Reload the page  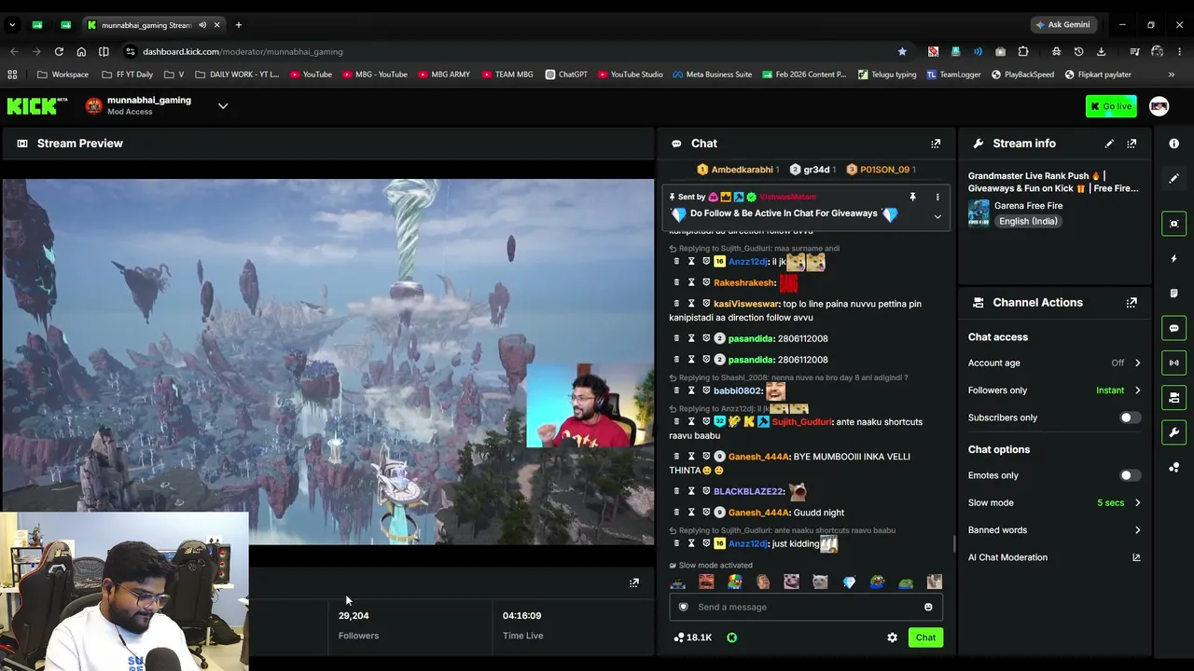pos(59,51)
